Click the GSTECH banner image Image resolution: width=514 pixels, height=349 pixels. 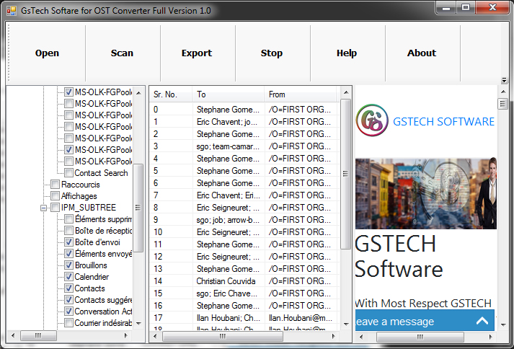425,193
